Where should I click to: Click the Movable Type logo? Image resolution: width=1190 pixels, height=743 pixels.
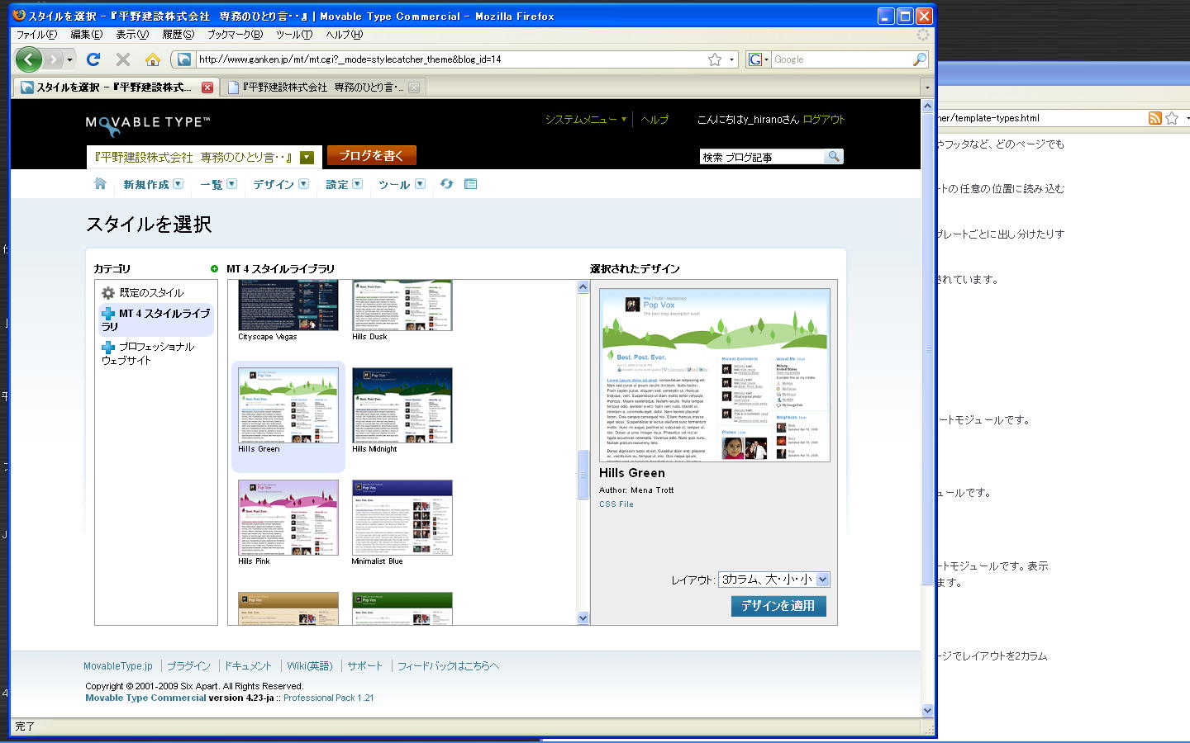pos(148,124)
